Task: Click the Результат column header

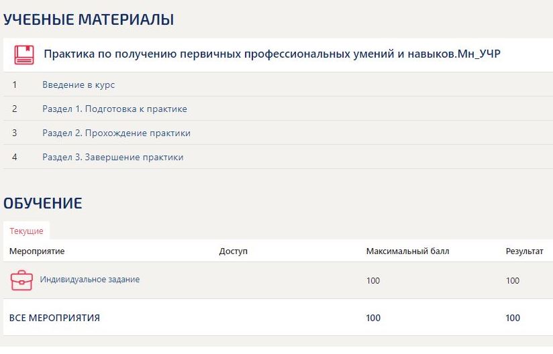Action: pyautogui.click(x=524, y=251)
